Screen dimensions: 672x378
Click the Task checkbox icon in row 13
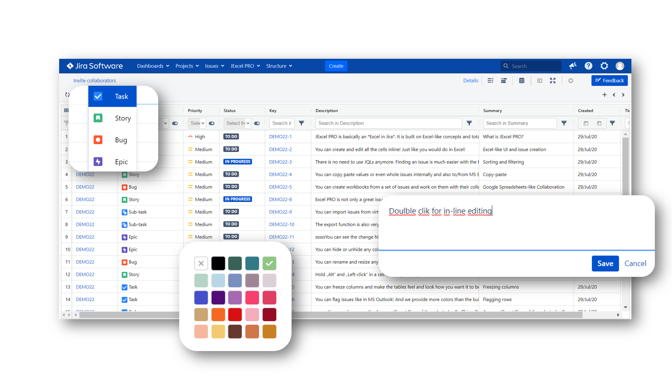click(124, 287)
